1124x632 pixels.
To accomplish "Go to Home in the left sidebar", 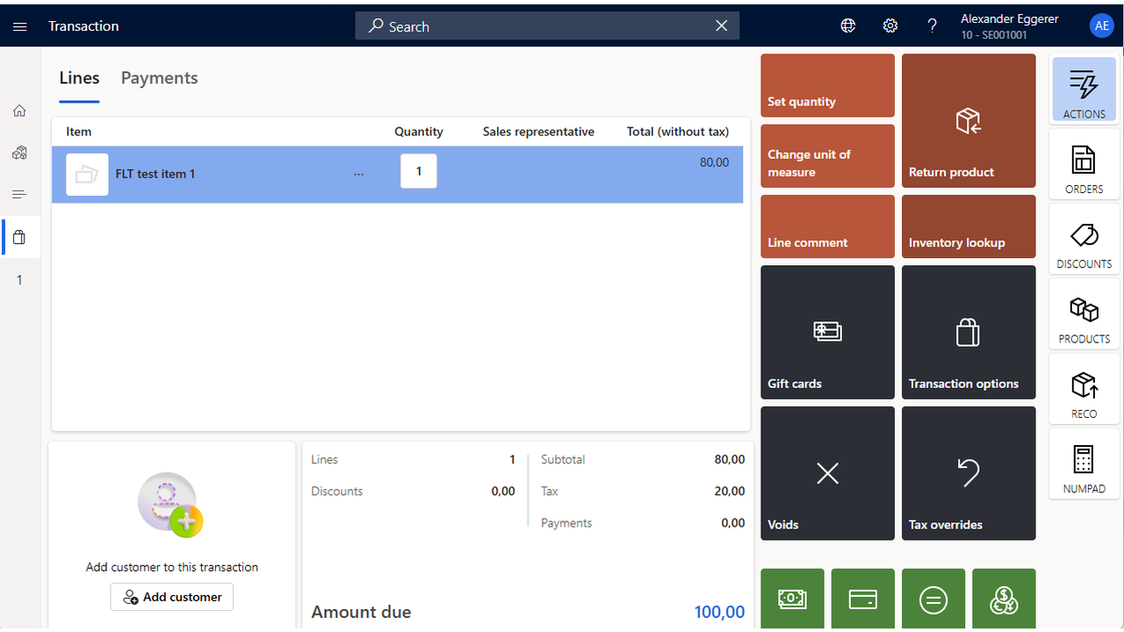I will click(x=19, y=111).
